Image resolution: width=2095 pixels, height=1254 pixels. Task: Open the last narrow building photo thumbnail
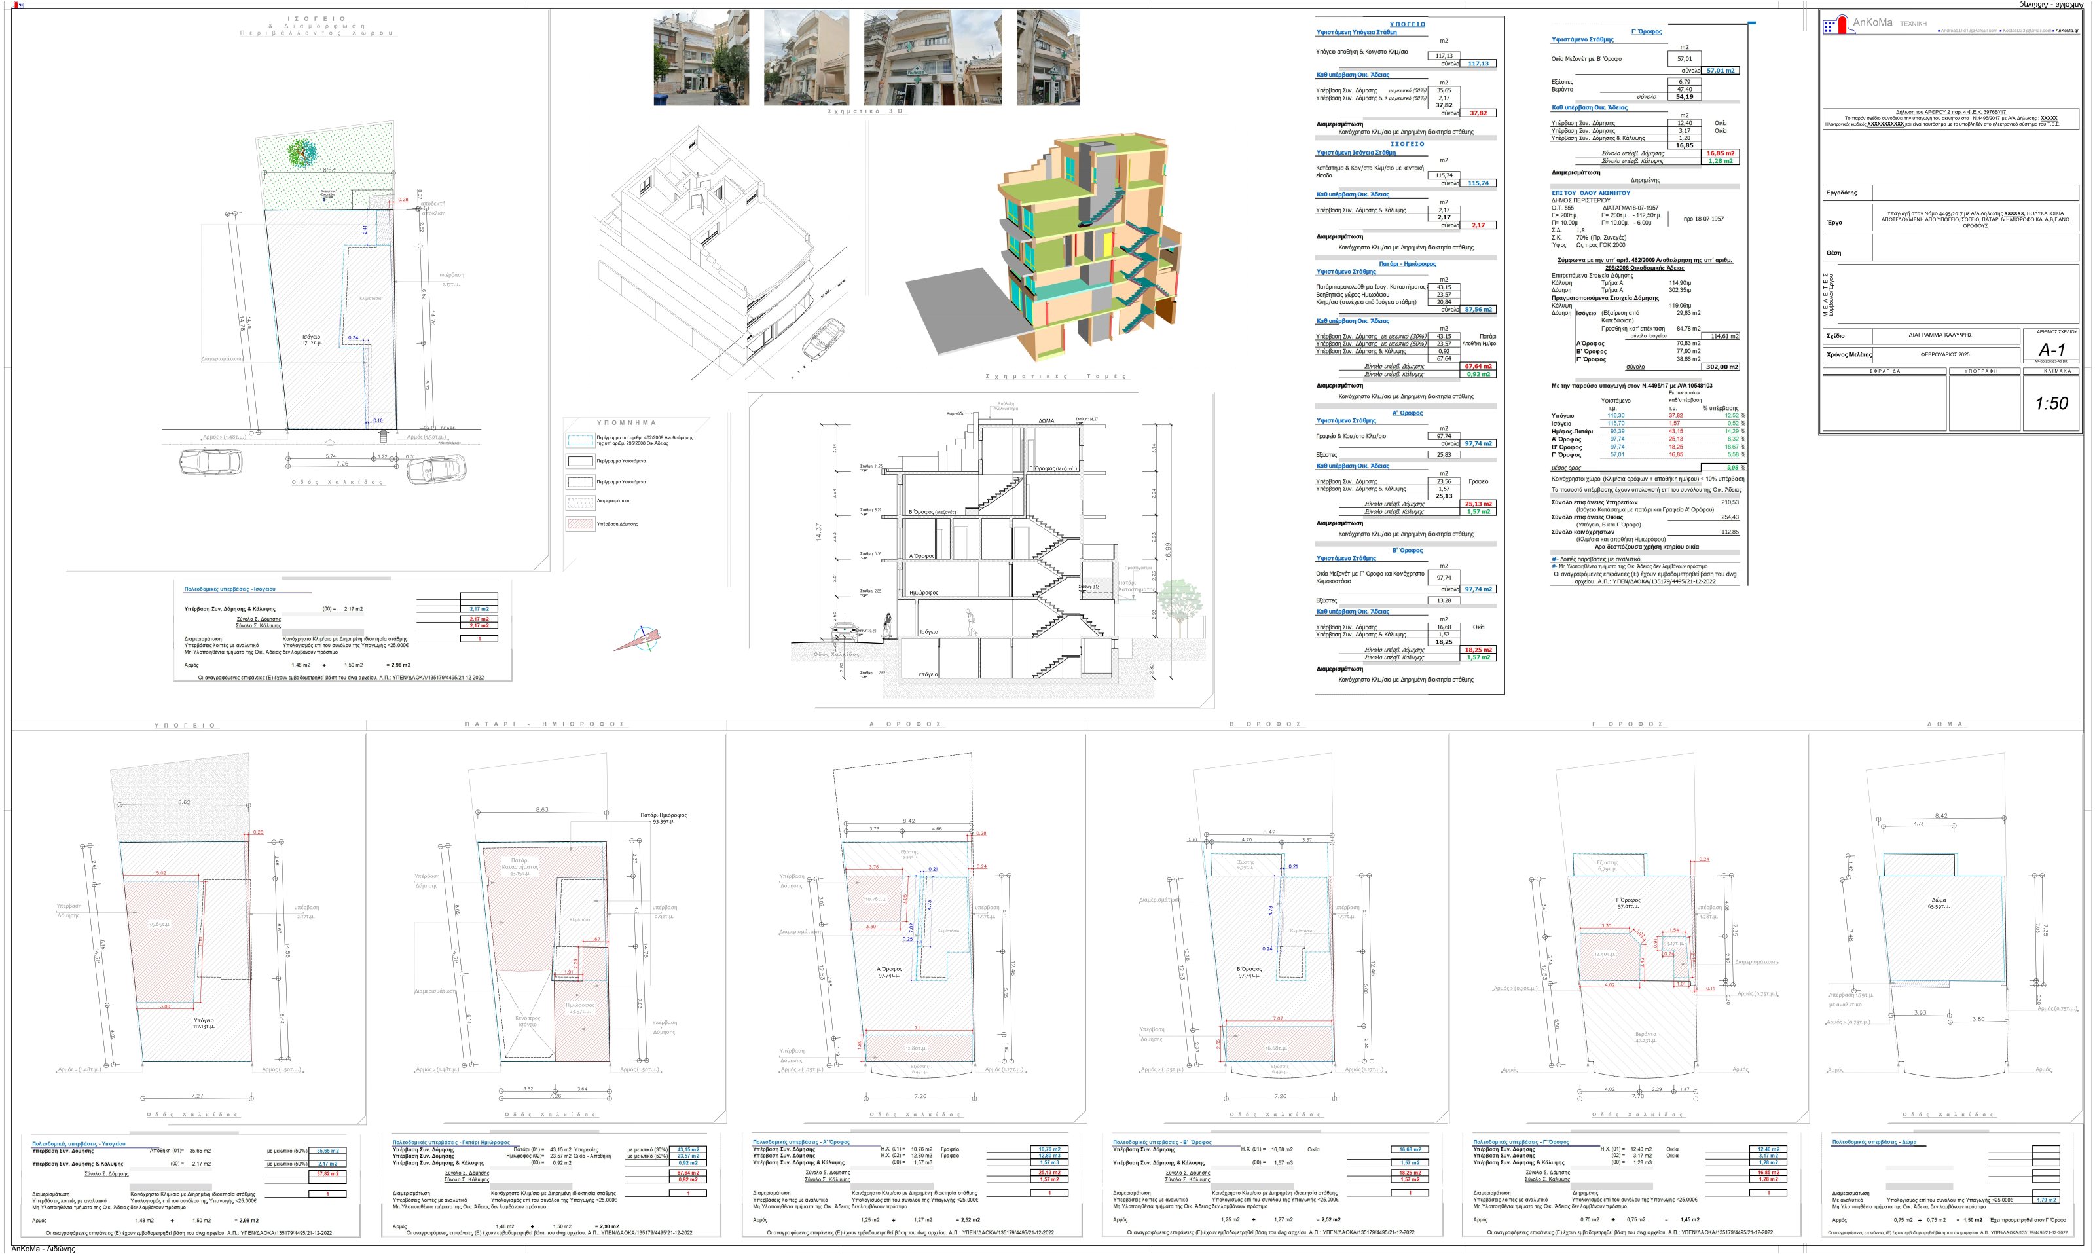coord(1047,58)
